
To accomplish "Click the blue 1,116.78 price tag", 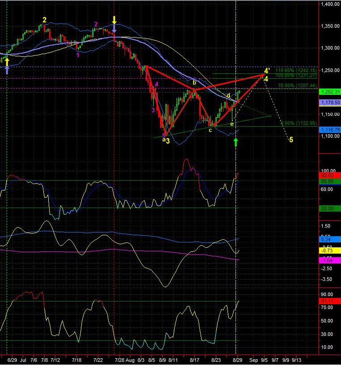I will (330, 129).
